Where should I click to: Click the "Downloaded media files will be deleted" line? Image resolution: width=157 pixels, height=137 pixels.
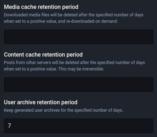(74, 15)
